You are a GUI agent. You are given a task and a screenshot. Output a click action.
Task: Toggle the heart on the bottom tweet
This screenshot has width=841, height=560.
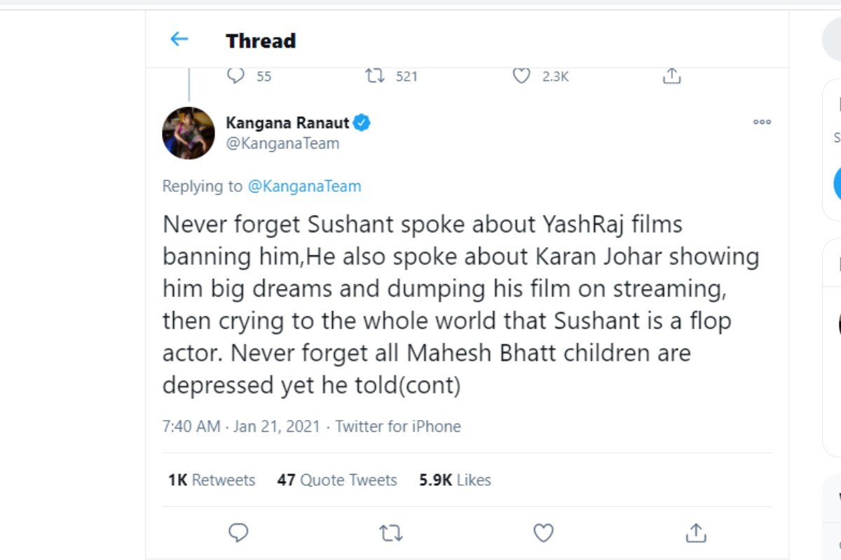(543, 533)
